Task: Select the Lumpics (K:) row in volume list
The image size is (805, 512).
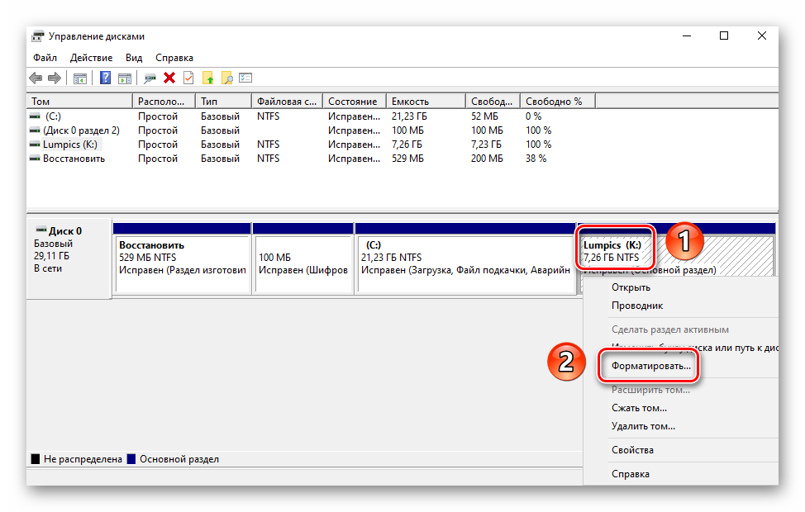Action: click(69, 145)
